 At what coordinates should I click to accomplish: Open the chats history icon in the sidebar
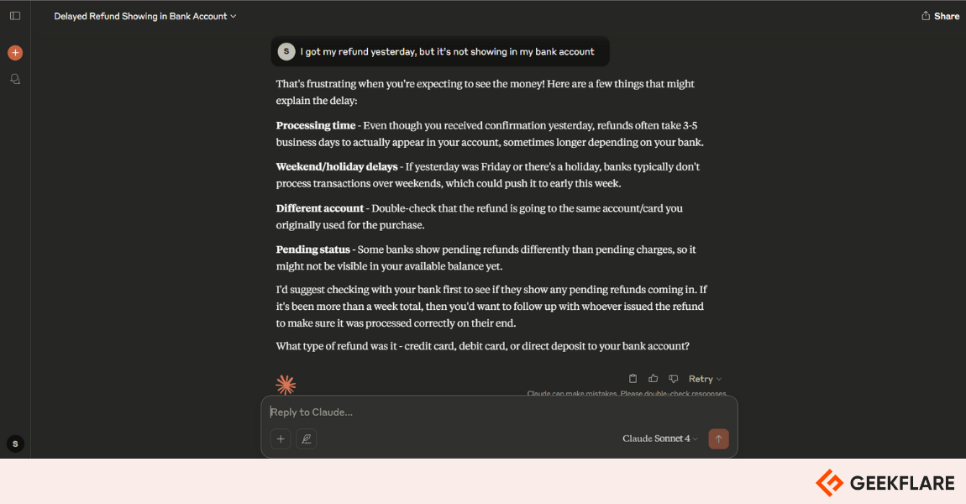click(x=15, y=79)
